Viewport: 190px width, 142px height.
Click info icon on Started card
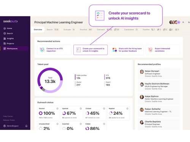coord(57,109)
